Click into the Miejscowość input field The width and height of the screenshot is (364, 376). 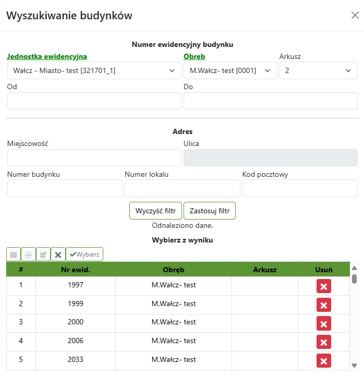(x=94, y=157)
